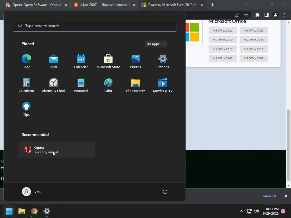Viewport: 291px width, 218px height.
Task: Switch to the офис 2007 Яндекс tab
Action: point(104,5)
